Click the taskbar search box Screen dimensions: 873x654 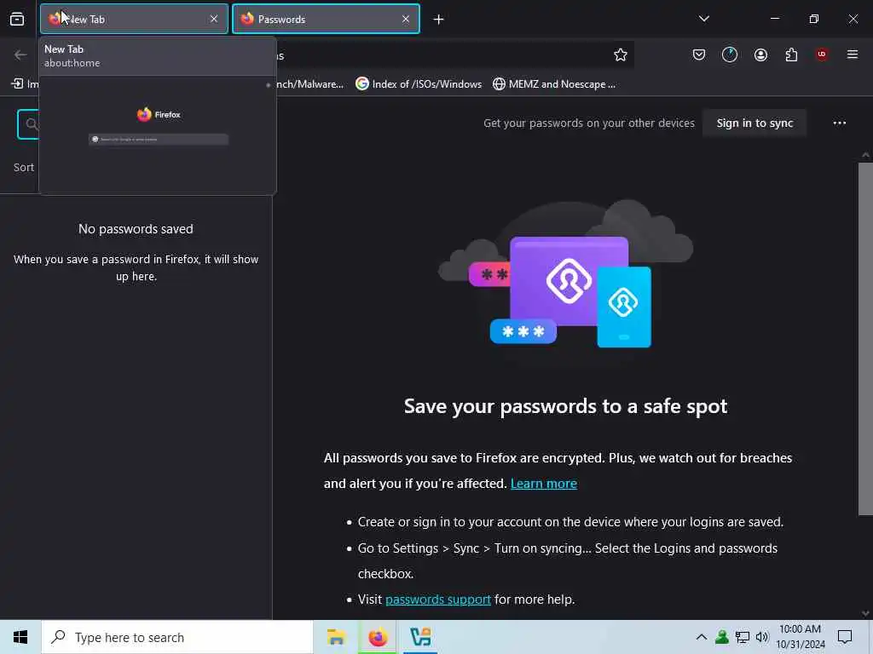tap(177, 637)
